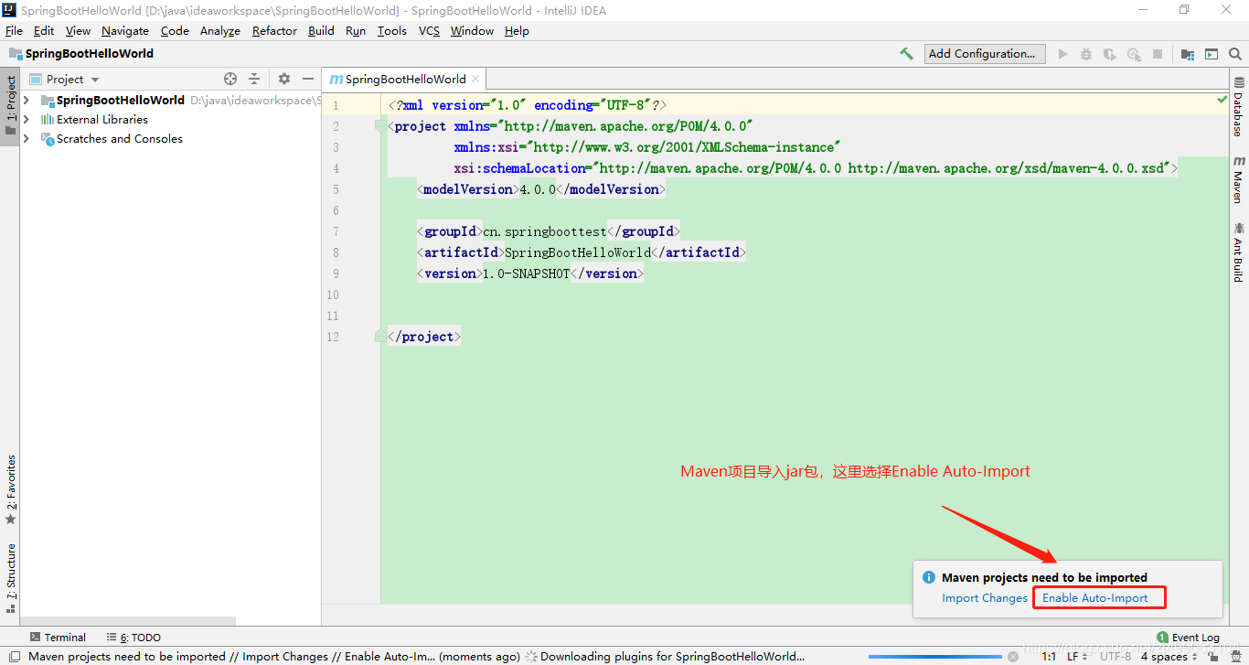Click line number 9 in the gutter
1249x665 pixels.
[335, 274]
